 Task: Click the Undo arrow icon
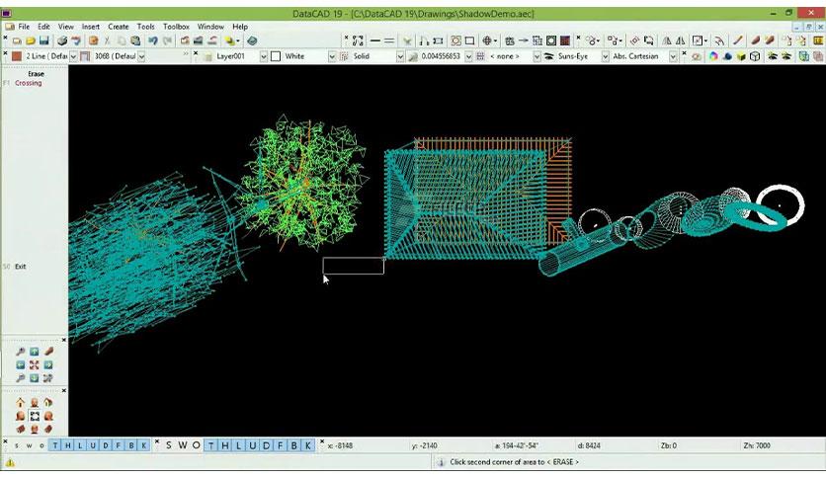pos(153,40)
